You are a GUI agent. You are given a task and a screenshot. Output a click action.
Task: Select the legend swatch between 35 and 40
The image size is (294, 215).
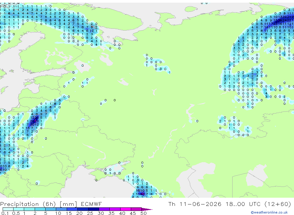click(x=115, y=209)
